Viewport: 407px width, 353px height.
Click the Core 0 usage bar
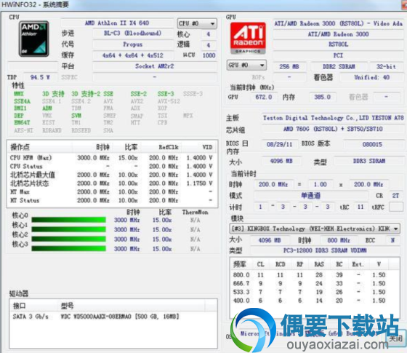[x=68, y=220]
